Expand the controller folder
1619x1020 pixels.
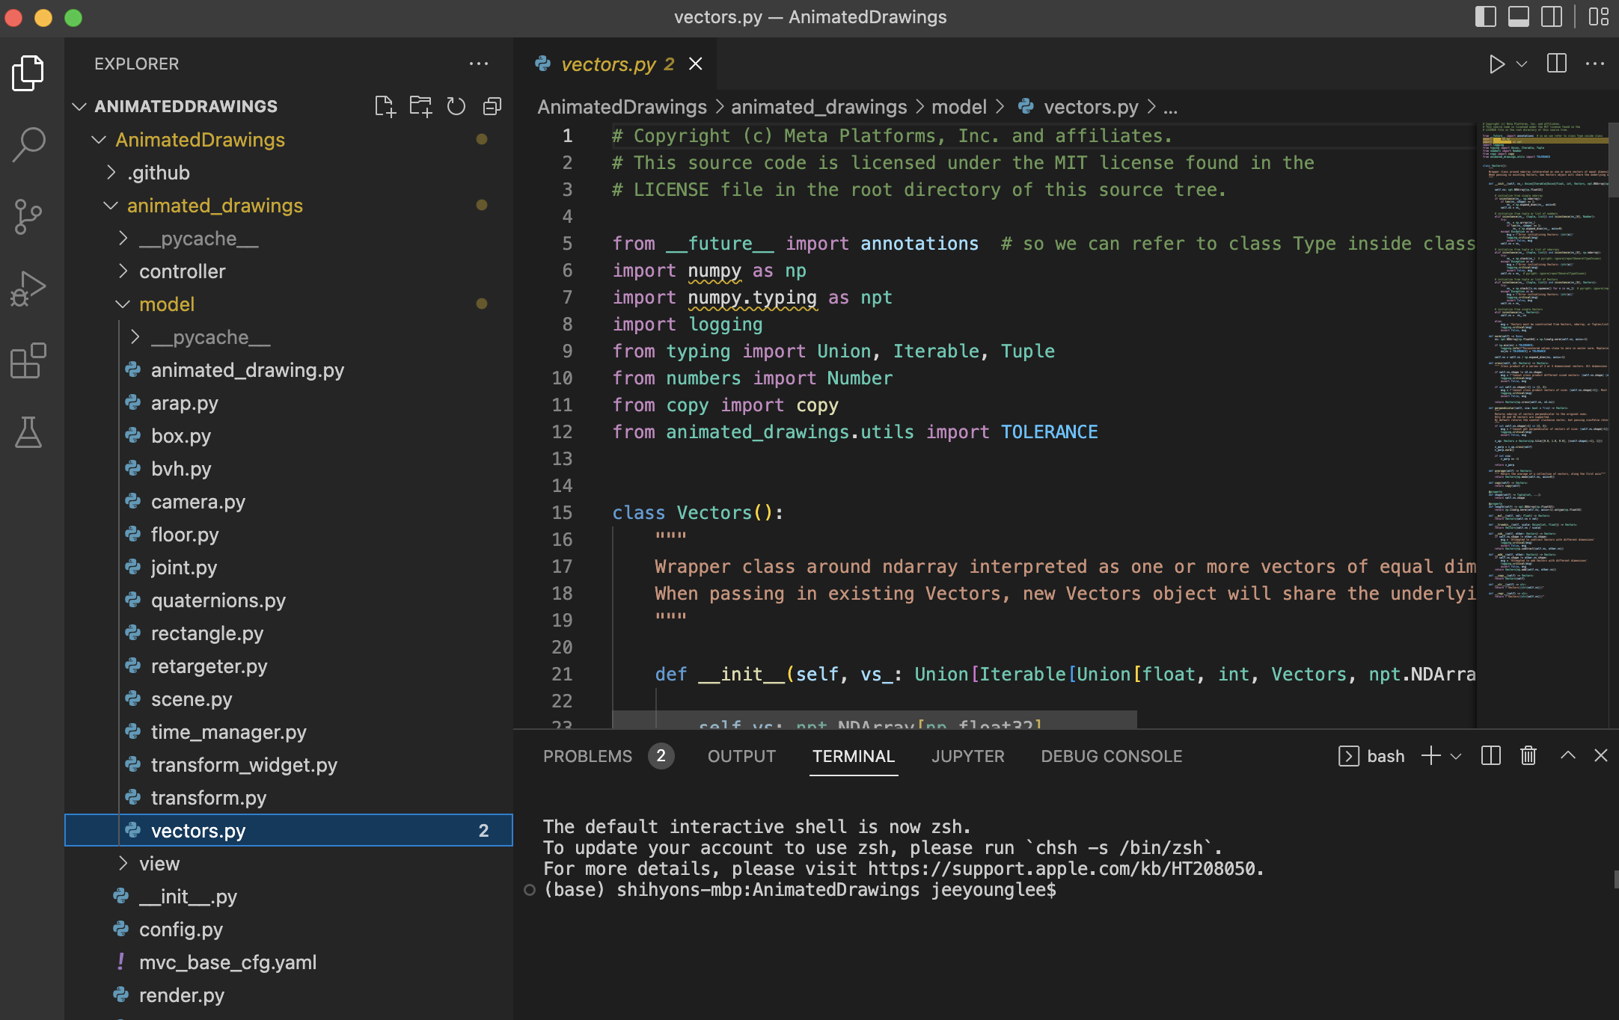click(x=182, y=271)
